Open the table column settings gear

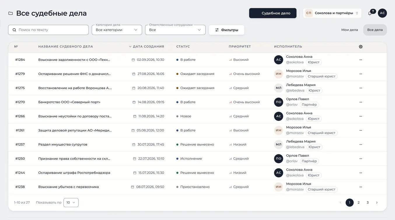point(361,47)
